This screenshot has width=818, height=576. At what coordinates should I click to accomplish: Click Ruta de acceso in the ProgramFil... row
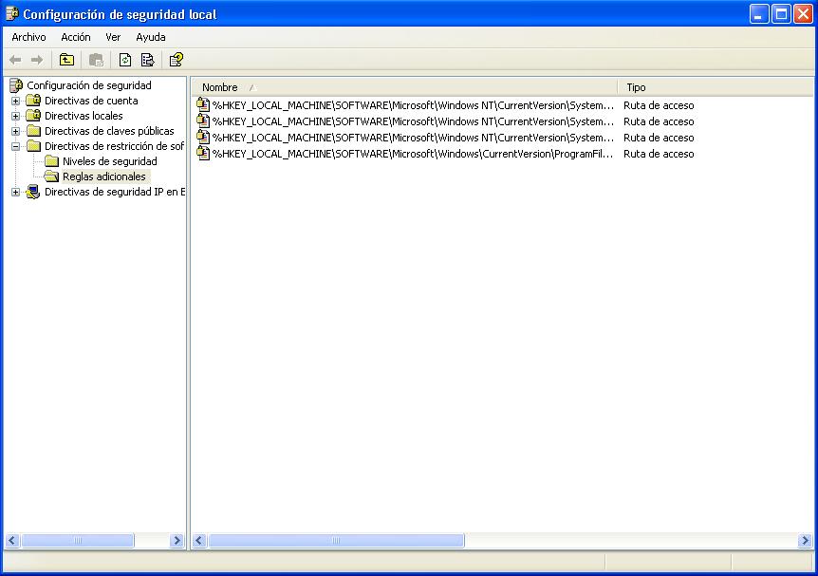point(659,154)
